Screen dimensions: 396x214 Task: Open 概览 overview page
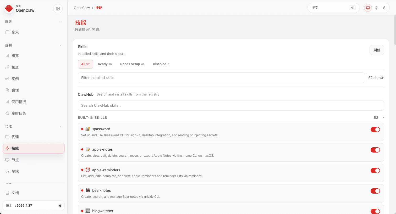(34, 56)
